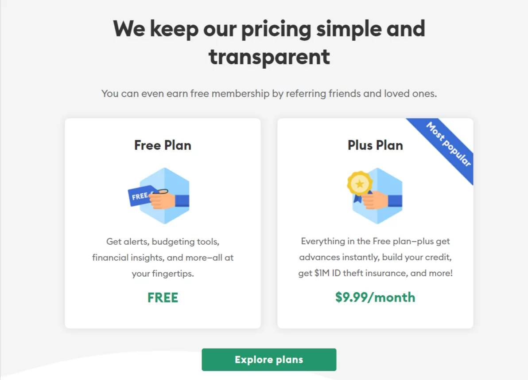Select the Plus Plan medal icon

(375, 196)
